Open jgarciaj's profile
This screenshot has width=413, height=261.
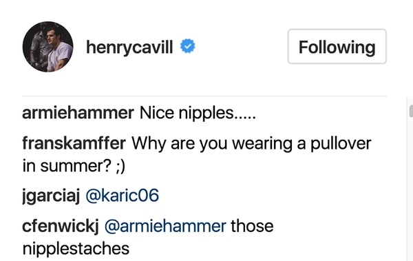pyautogui.click(x=51, y=196)
